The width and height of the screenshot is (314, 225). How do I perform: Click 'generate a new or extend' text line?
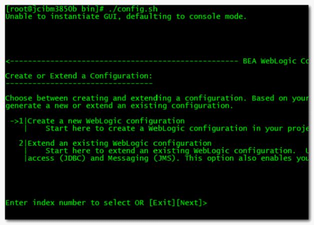(x=119, y=106)
